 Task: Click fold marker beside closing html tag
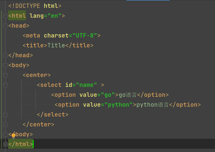pyautogui.click(x=5, y=144)
